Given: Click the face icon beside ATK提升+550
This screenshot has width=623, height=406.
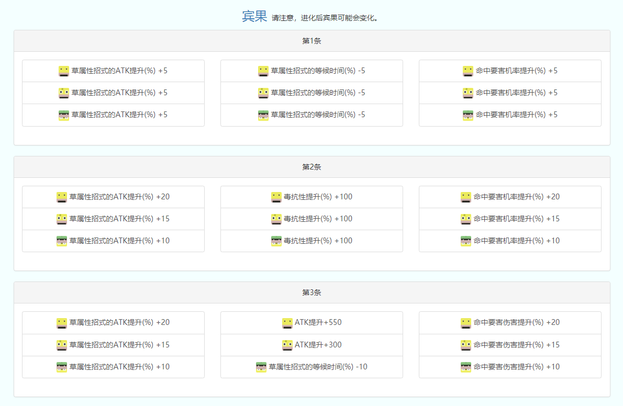Looking at the screenshot, I should coord(287,323).
